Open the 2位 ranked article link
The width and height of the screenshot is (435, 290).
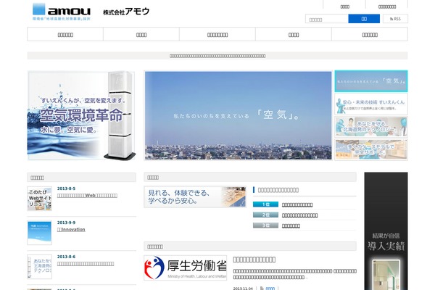coord(299,215)
